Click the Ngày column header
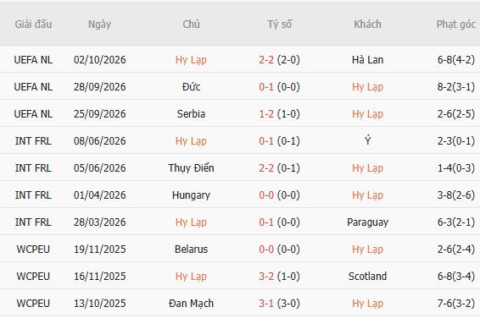The image size is (480, 318). [x=99, y=25]
